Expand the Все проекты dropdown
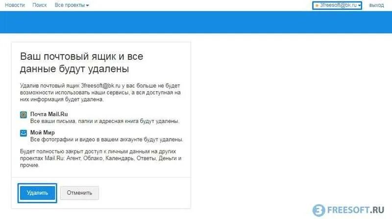392x219 pixels. click(x=72, y=5)
